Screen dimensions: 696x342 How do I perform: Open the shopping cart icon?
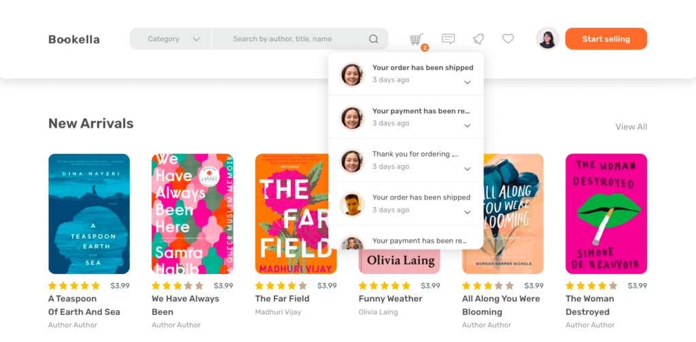(x=417, y=39)
